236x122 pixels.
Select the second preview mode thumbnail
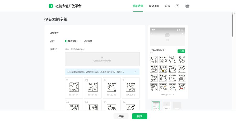[x=167, y=106]
